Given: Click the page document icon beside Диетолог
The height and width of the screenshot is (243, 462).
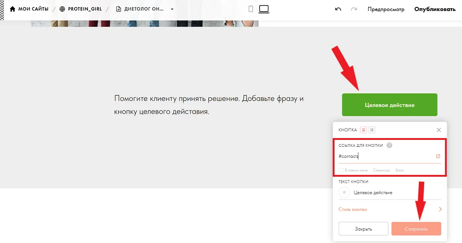Looking at the screenshot, I should coord(118,9).
